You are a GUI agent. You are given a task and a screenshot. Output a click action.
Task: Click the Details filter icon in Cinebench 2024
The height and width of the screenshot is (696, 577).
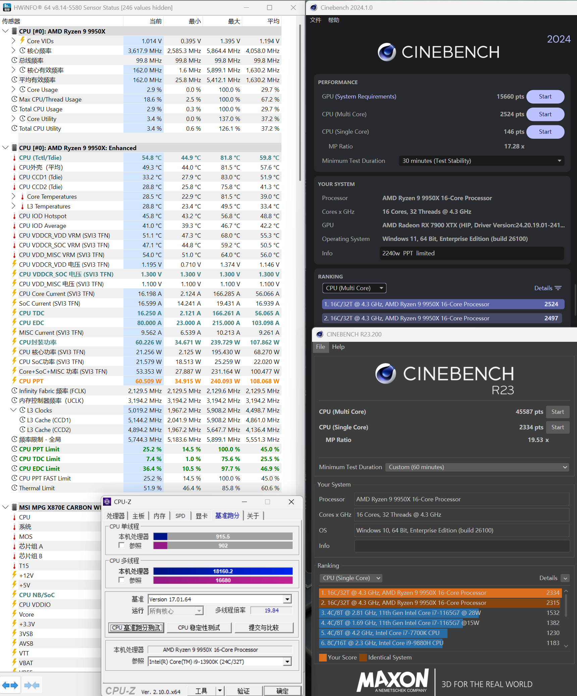pos(558,288)
